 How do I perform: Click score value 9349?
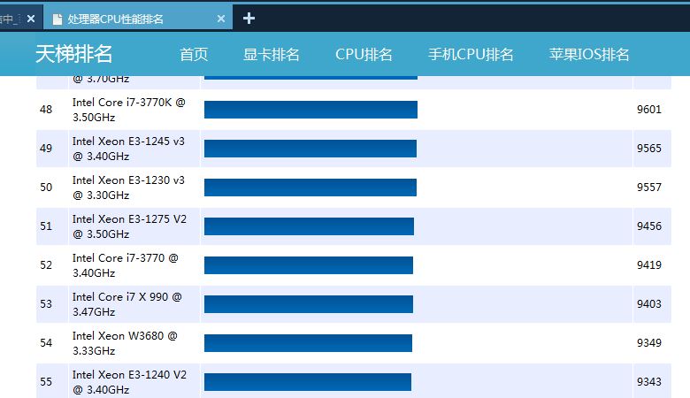[649, 343]
